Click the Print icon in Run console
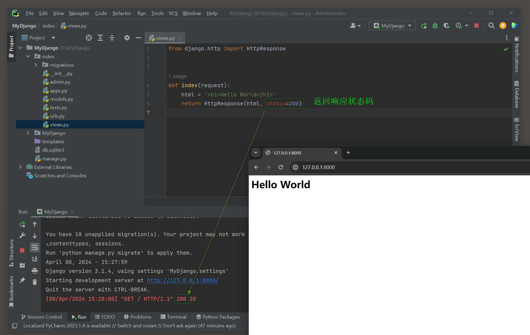This screenshot has height=335, width=530. [35, 271]
